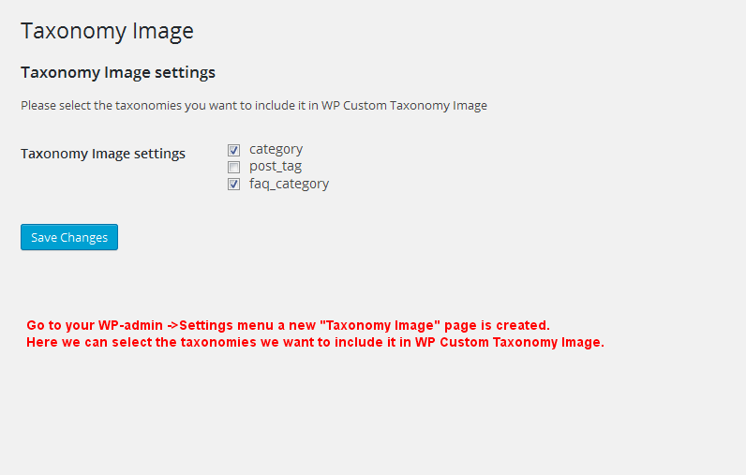Enable the post_tag checkbox
Screen dimensions: 746x475
(233, 168)
